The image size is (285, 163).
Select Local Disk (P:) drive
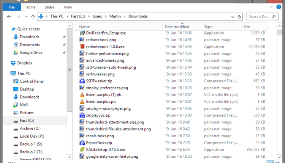tap(32, 136)
